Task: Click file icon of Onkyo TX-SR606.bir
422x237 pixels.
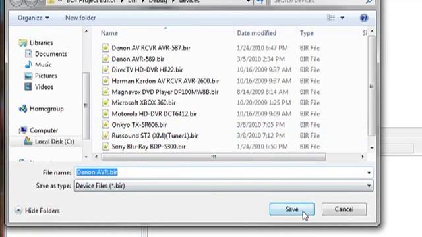Action: coord(105,124)
